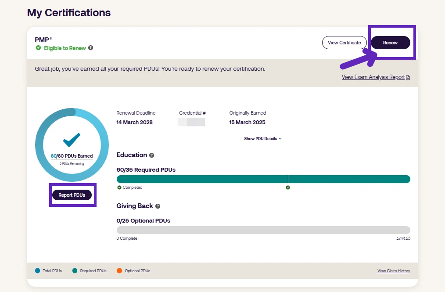Click the large checkmark inside the PDU ring
The image size is (445, 292).
click(72, 140)
